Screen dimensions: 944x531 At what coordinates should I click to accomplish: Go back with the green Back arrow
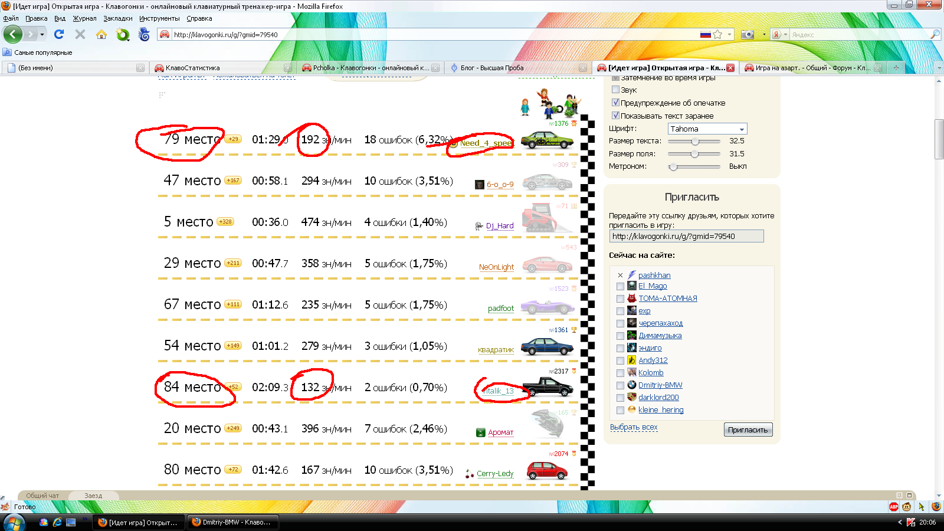[13, 34]
